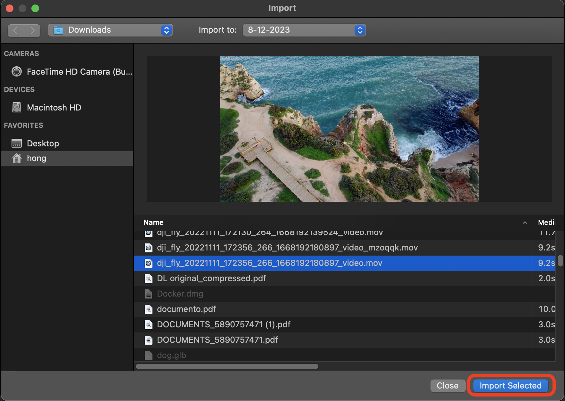The width and height of the screenshot is (565, 401).
Task: Click the Name column header
Action: pos(153,222)
